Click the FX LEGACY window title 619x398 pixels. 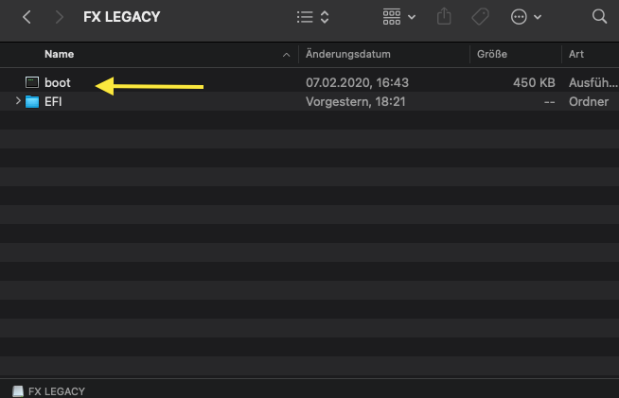tap(122, 17)
